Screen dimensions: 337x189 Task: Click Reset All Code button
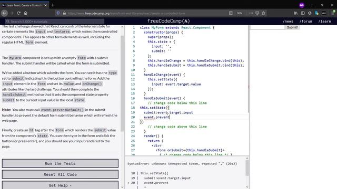60,174
